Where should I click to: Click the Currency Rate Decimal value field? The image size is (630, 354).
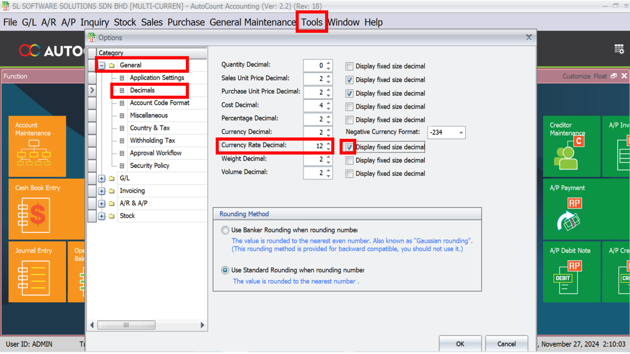pyautogui.click(x=314, y=146)
